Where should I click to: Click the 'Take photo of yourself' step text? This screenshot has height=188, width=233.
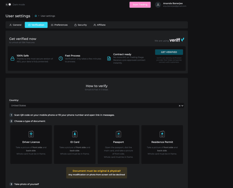[27, 184]
